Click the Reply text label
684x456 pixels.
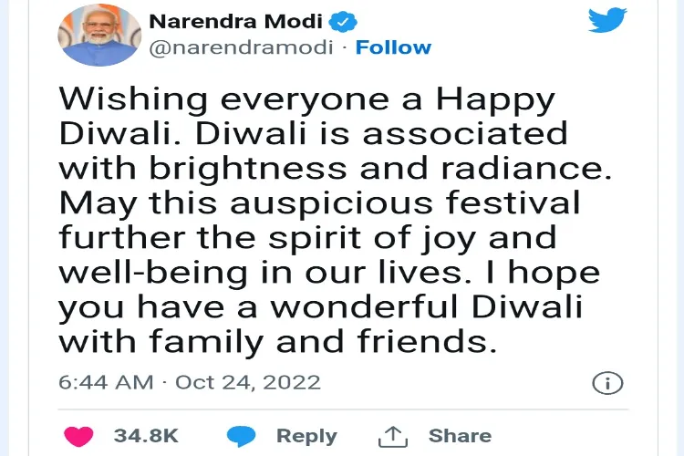pos(306,436)
